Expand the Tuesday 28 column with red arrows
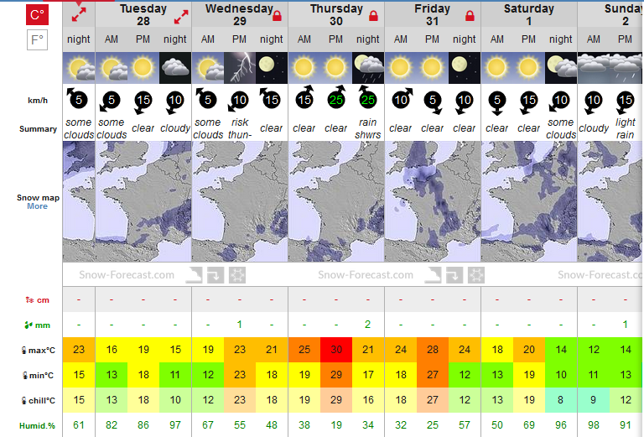 coord(181,17)
